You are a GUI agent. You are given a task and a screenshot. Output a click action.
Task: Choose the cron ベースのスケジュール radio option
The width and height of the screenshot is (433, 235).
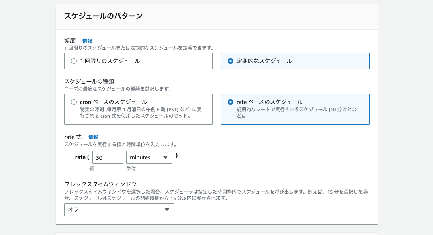pos(74,102)
